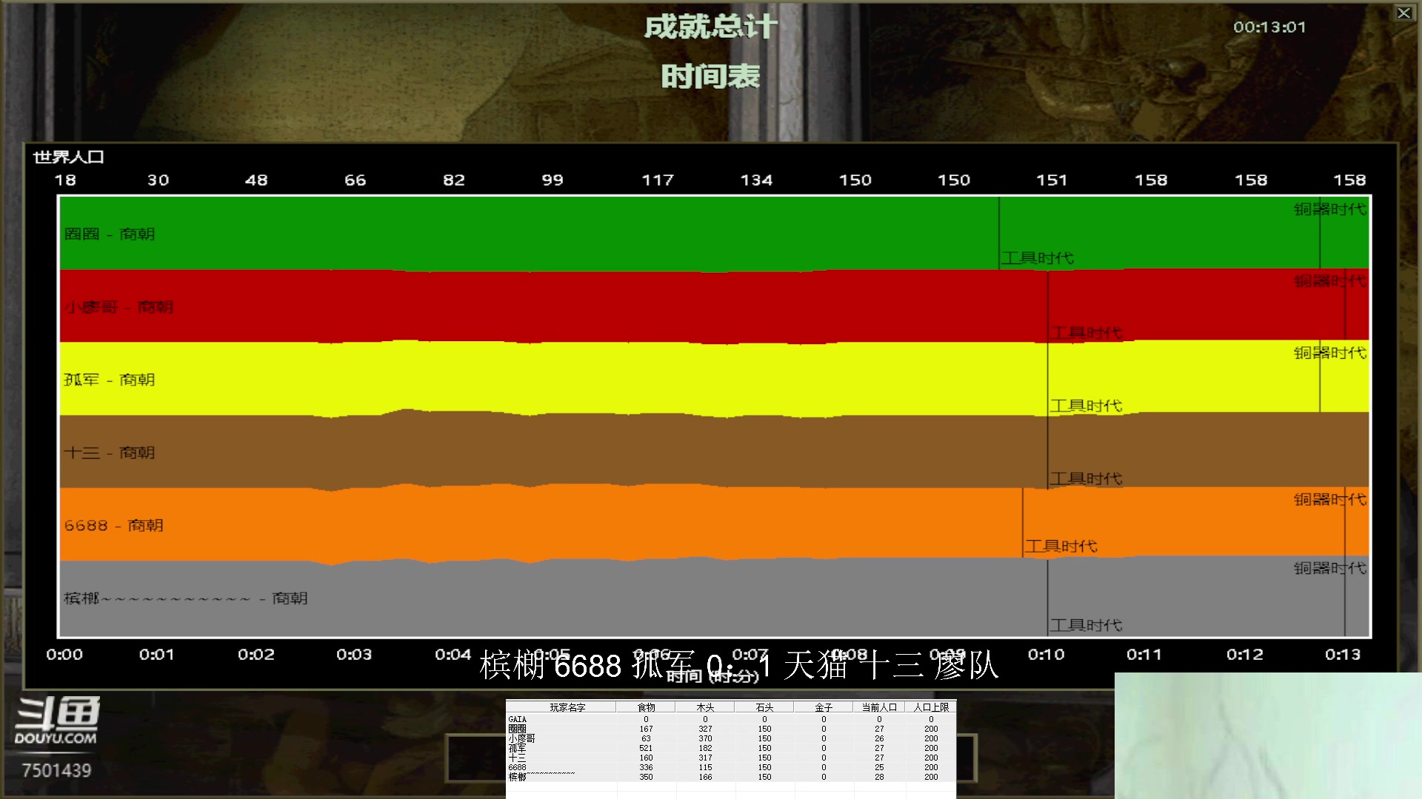
Task: Click world population value 82
Action: [454, 180]
